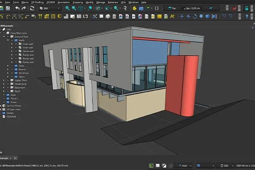Toggle visibility of Stone wall

click(16, 51)
